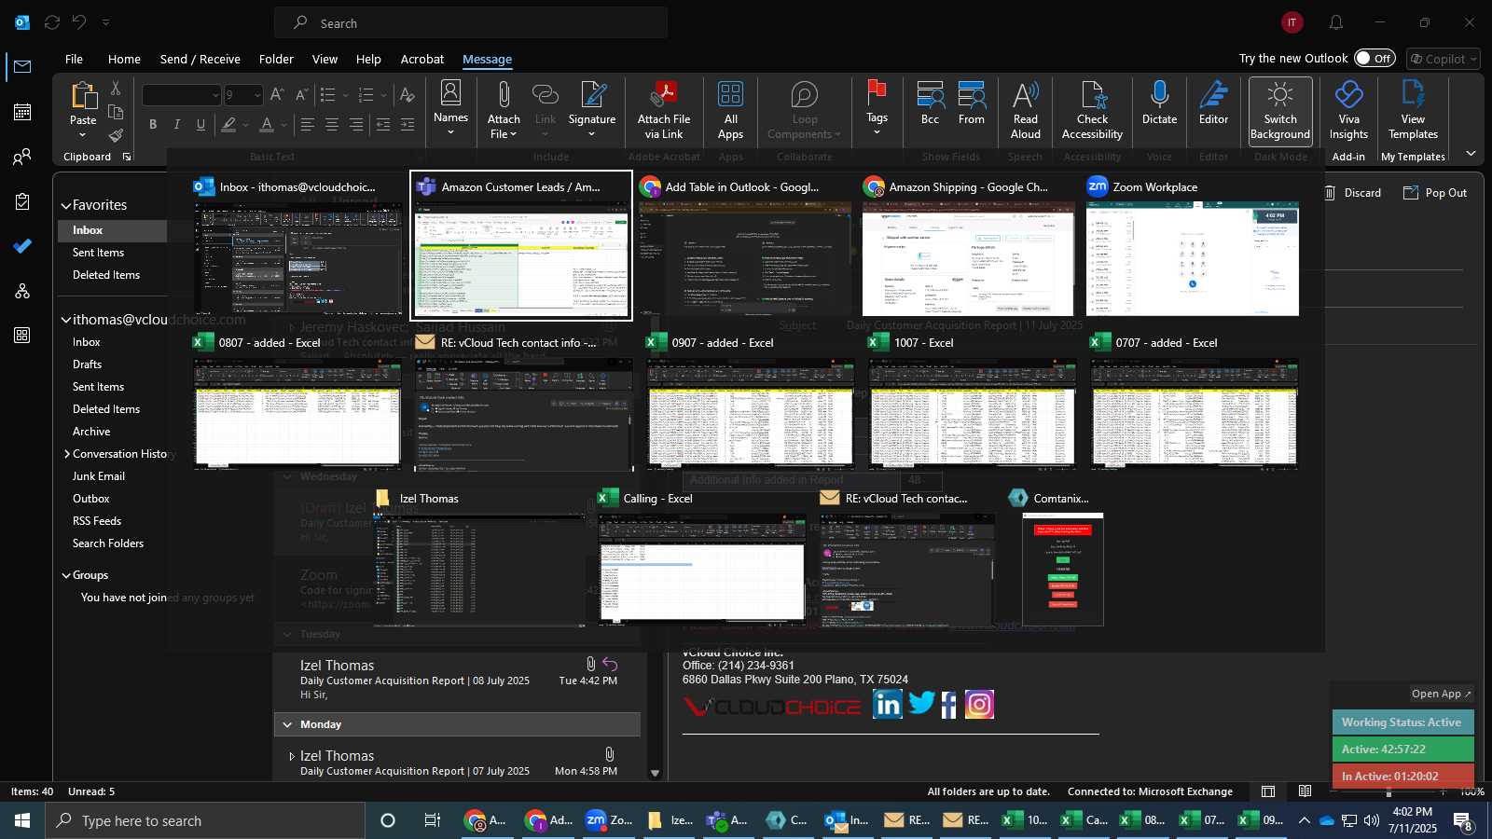Viewport: 1492px width, 839px height.
Task: Show the Bcc field button
Action: point(930,103)
